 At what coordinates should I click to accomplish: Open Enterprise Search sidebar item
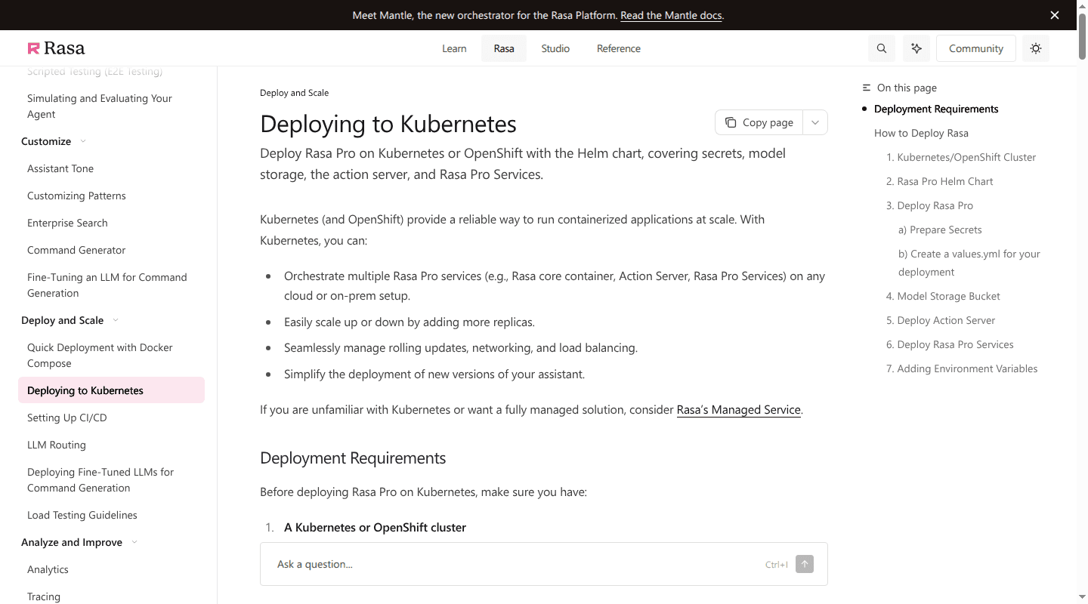tap(111, 223)
